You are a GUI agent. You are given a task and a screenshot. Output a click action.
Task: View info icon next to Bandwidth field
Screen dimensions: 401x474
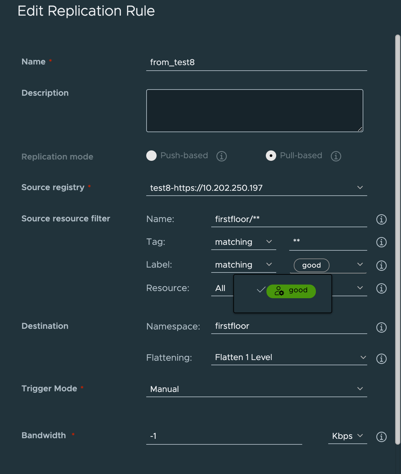[381, 436]
